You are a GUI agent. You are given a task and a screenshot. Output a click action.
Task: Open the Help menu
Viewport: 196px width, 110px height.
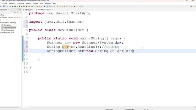pyautogui.click(x=54, y=3)
